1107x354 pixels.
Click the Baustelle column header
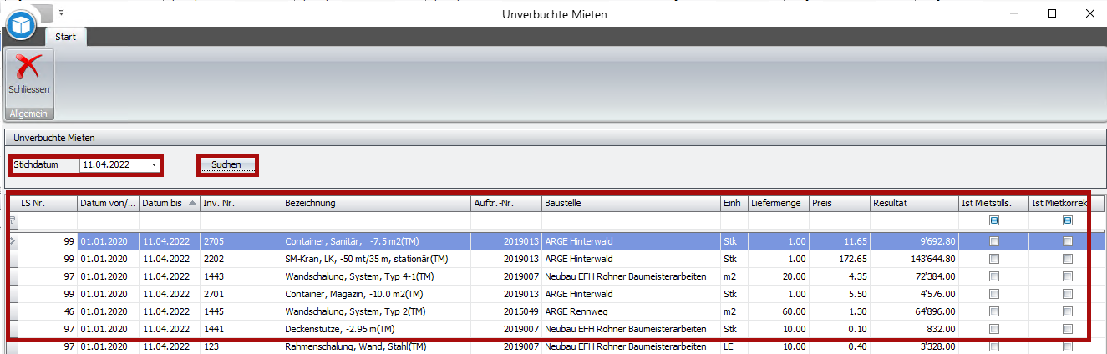(631, 203)
